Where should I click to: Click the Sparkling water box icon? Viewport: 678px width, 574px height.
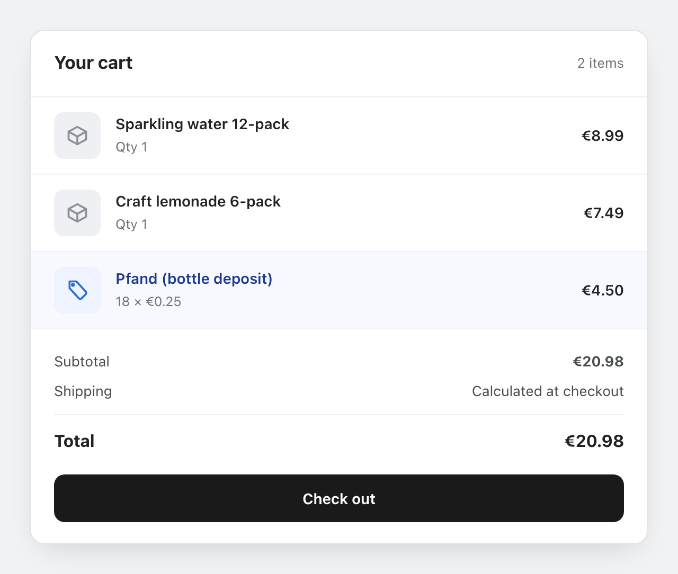77,136
